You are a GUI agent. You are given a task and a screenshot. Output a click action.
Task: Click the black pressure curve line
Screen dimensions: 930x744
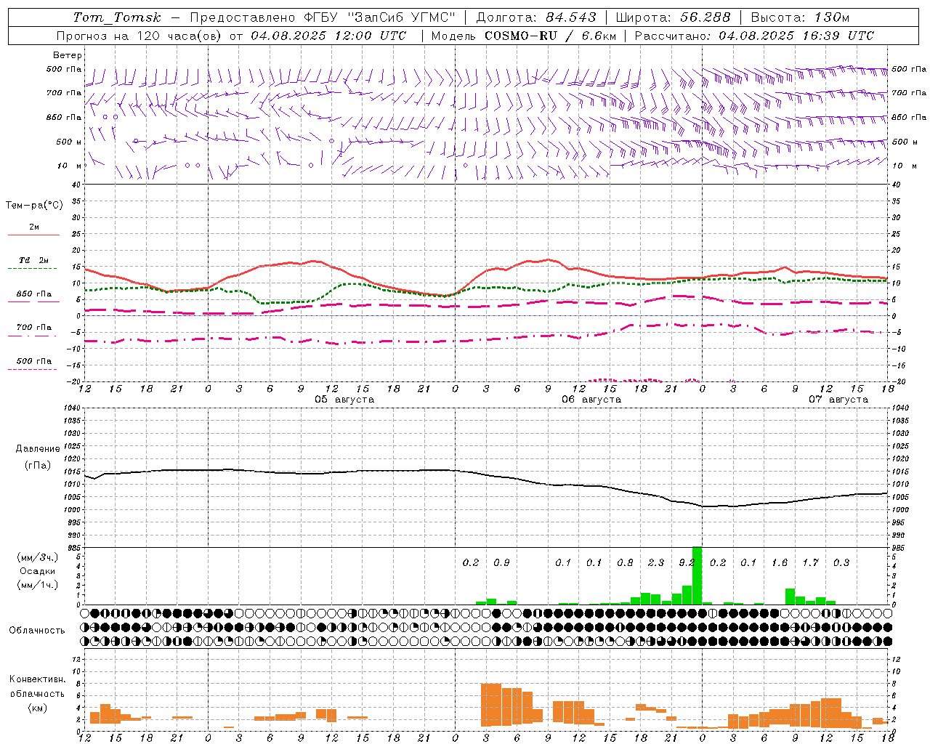pos(487,474)
